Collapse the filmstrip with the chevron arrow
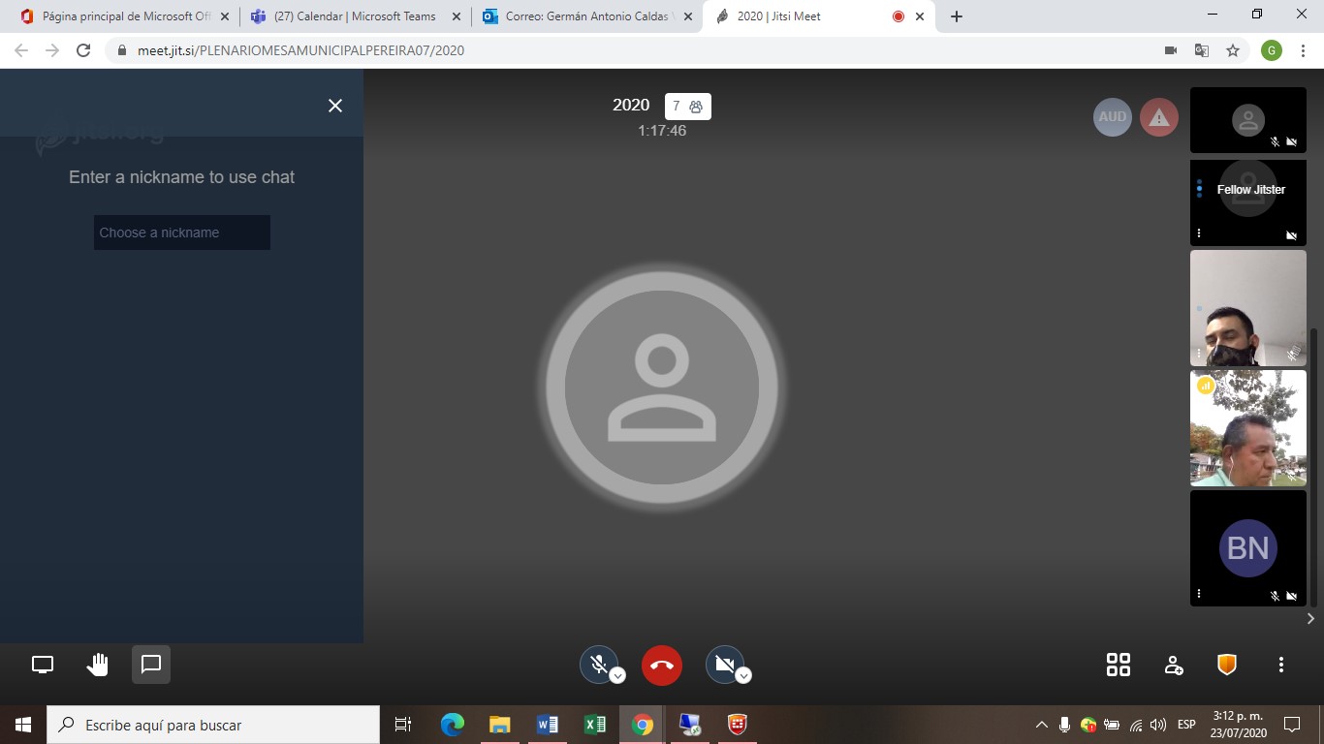This screenshot has height=744, width=1324. (1310, 618)
